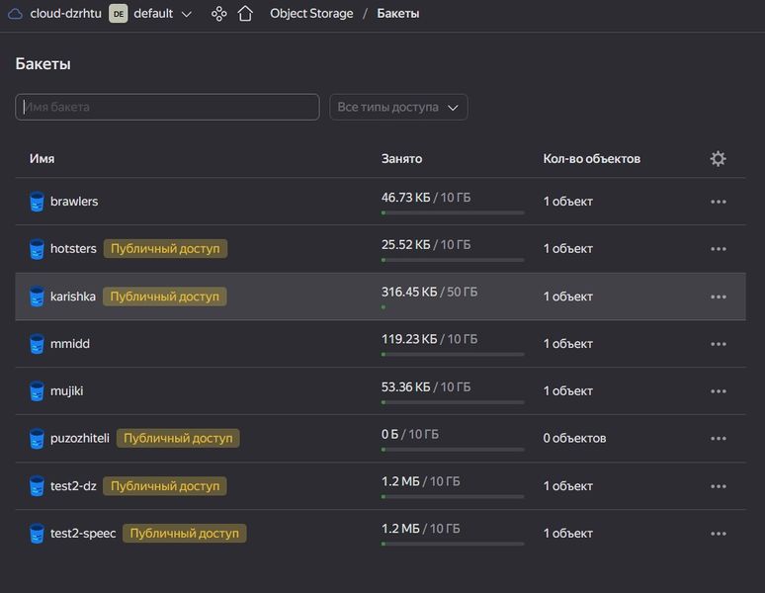Click the bucket icon for brawlers
The width and height of the screenshot is (765, 593).
tap(38, 202)
